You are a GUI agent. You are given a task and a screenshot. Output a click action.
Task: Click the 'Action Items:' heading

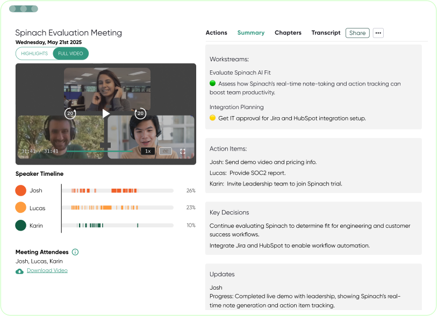(x=228, y=149)
